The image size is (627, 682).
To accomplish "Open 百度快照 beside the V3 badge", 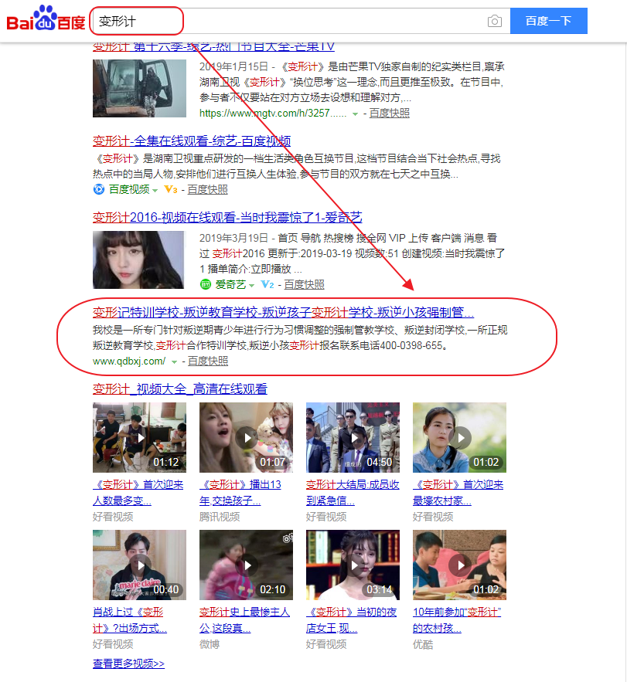I will [x=208, y=190].
